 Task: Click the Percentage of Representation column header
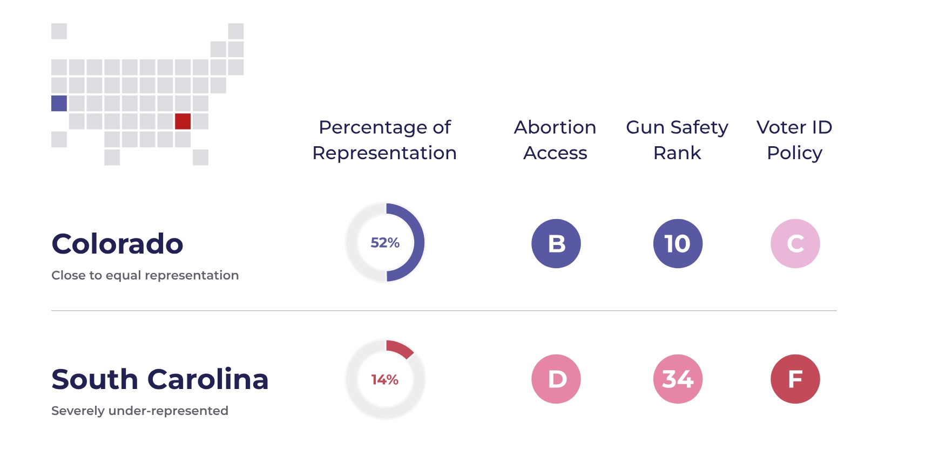coord(384,140)
